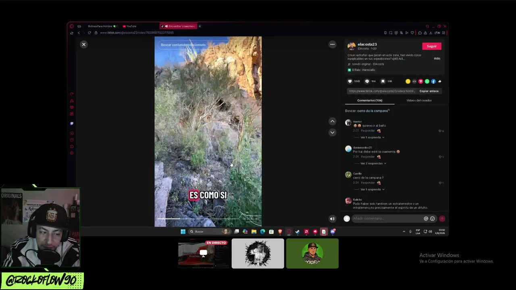Follow elacosta23 with the Seguir button
The width and height of the screenshot is (516, 290).
pos(432,46)
